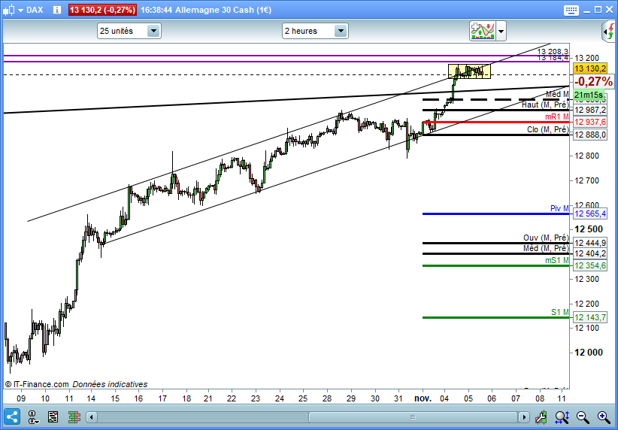This screenshot has height=430, width=618.
Task: Click the red 12 937,6 price label
Action: click(590, 123)
